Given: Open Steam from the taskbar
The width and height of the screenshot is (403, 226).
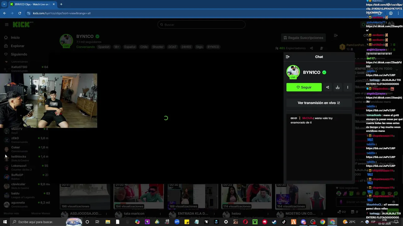Looking at the screenshot, I should coord(274,222).
